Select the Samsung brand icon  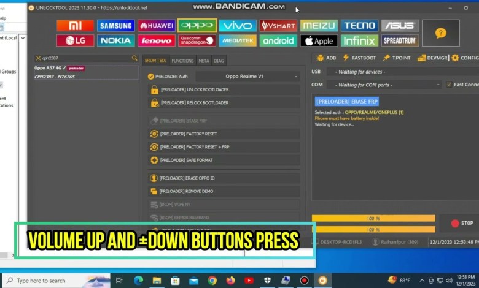pyautogui.click(x=116, y=26)
